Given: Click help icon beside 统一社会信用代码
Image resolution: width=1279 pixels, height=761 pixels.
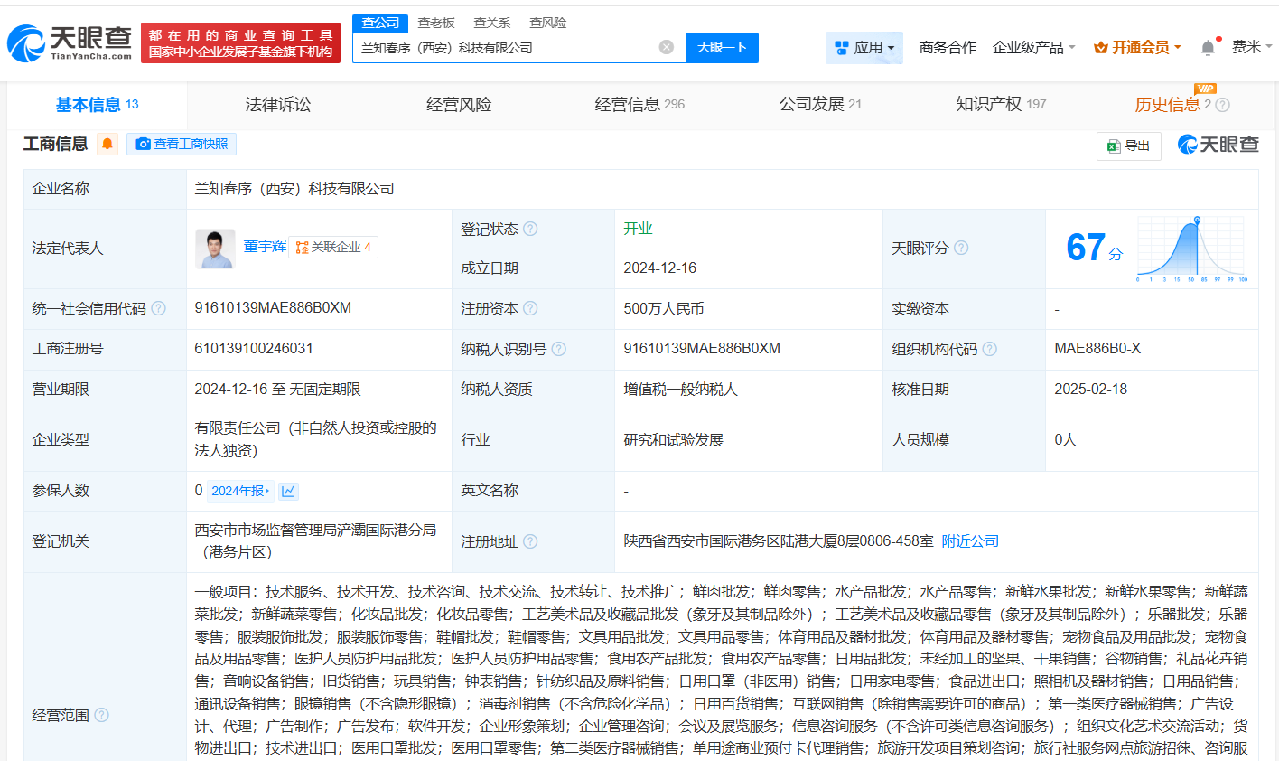Looking at the screenshot, I should coord(159,308).
